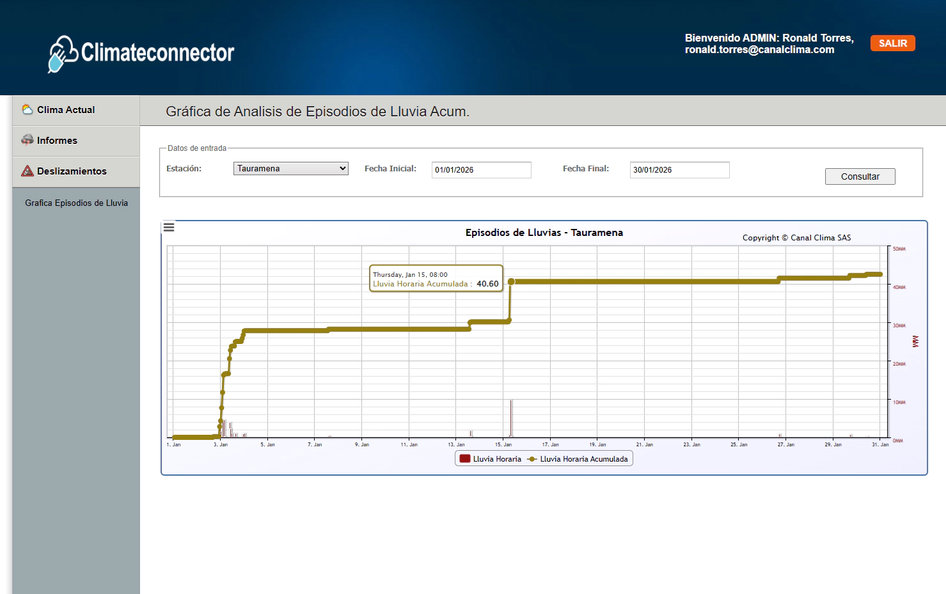The height and width of the screenshot is (594, 946).
Task: Open the chart hamburger context menu
Action: point(169,227)
